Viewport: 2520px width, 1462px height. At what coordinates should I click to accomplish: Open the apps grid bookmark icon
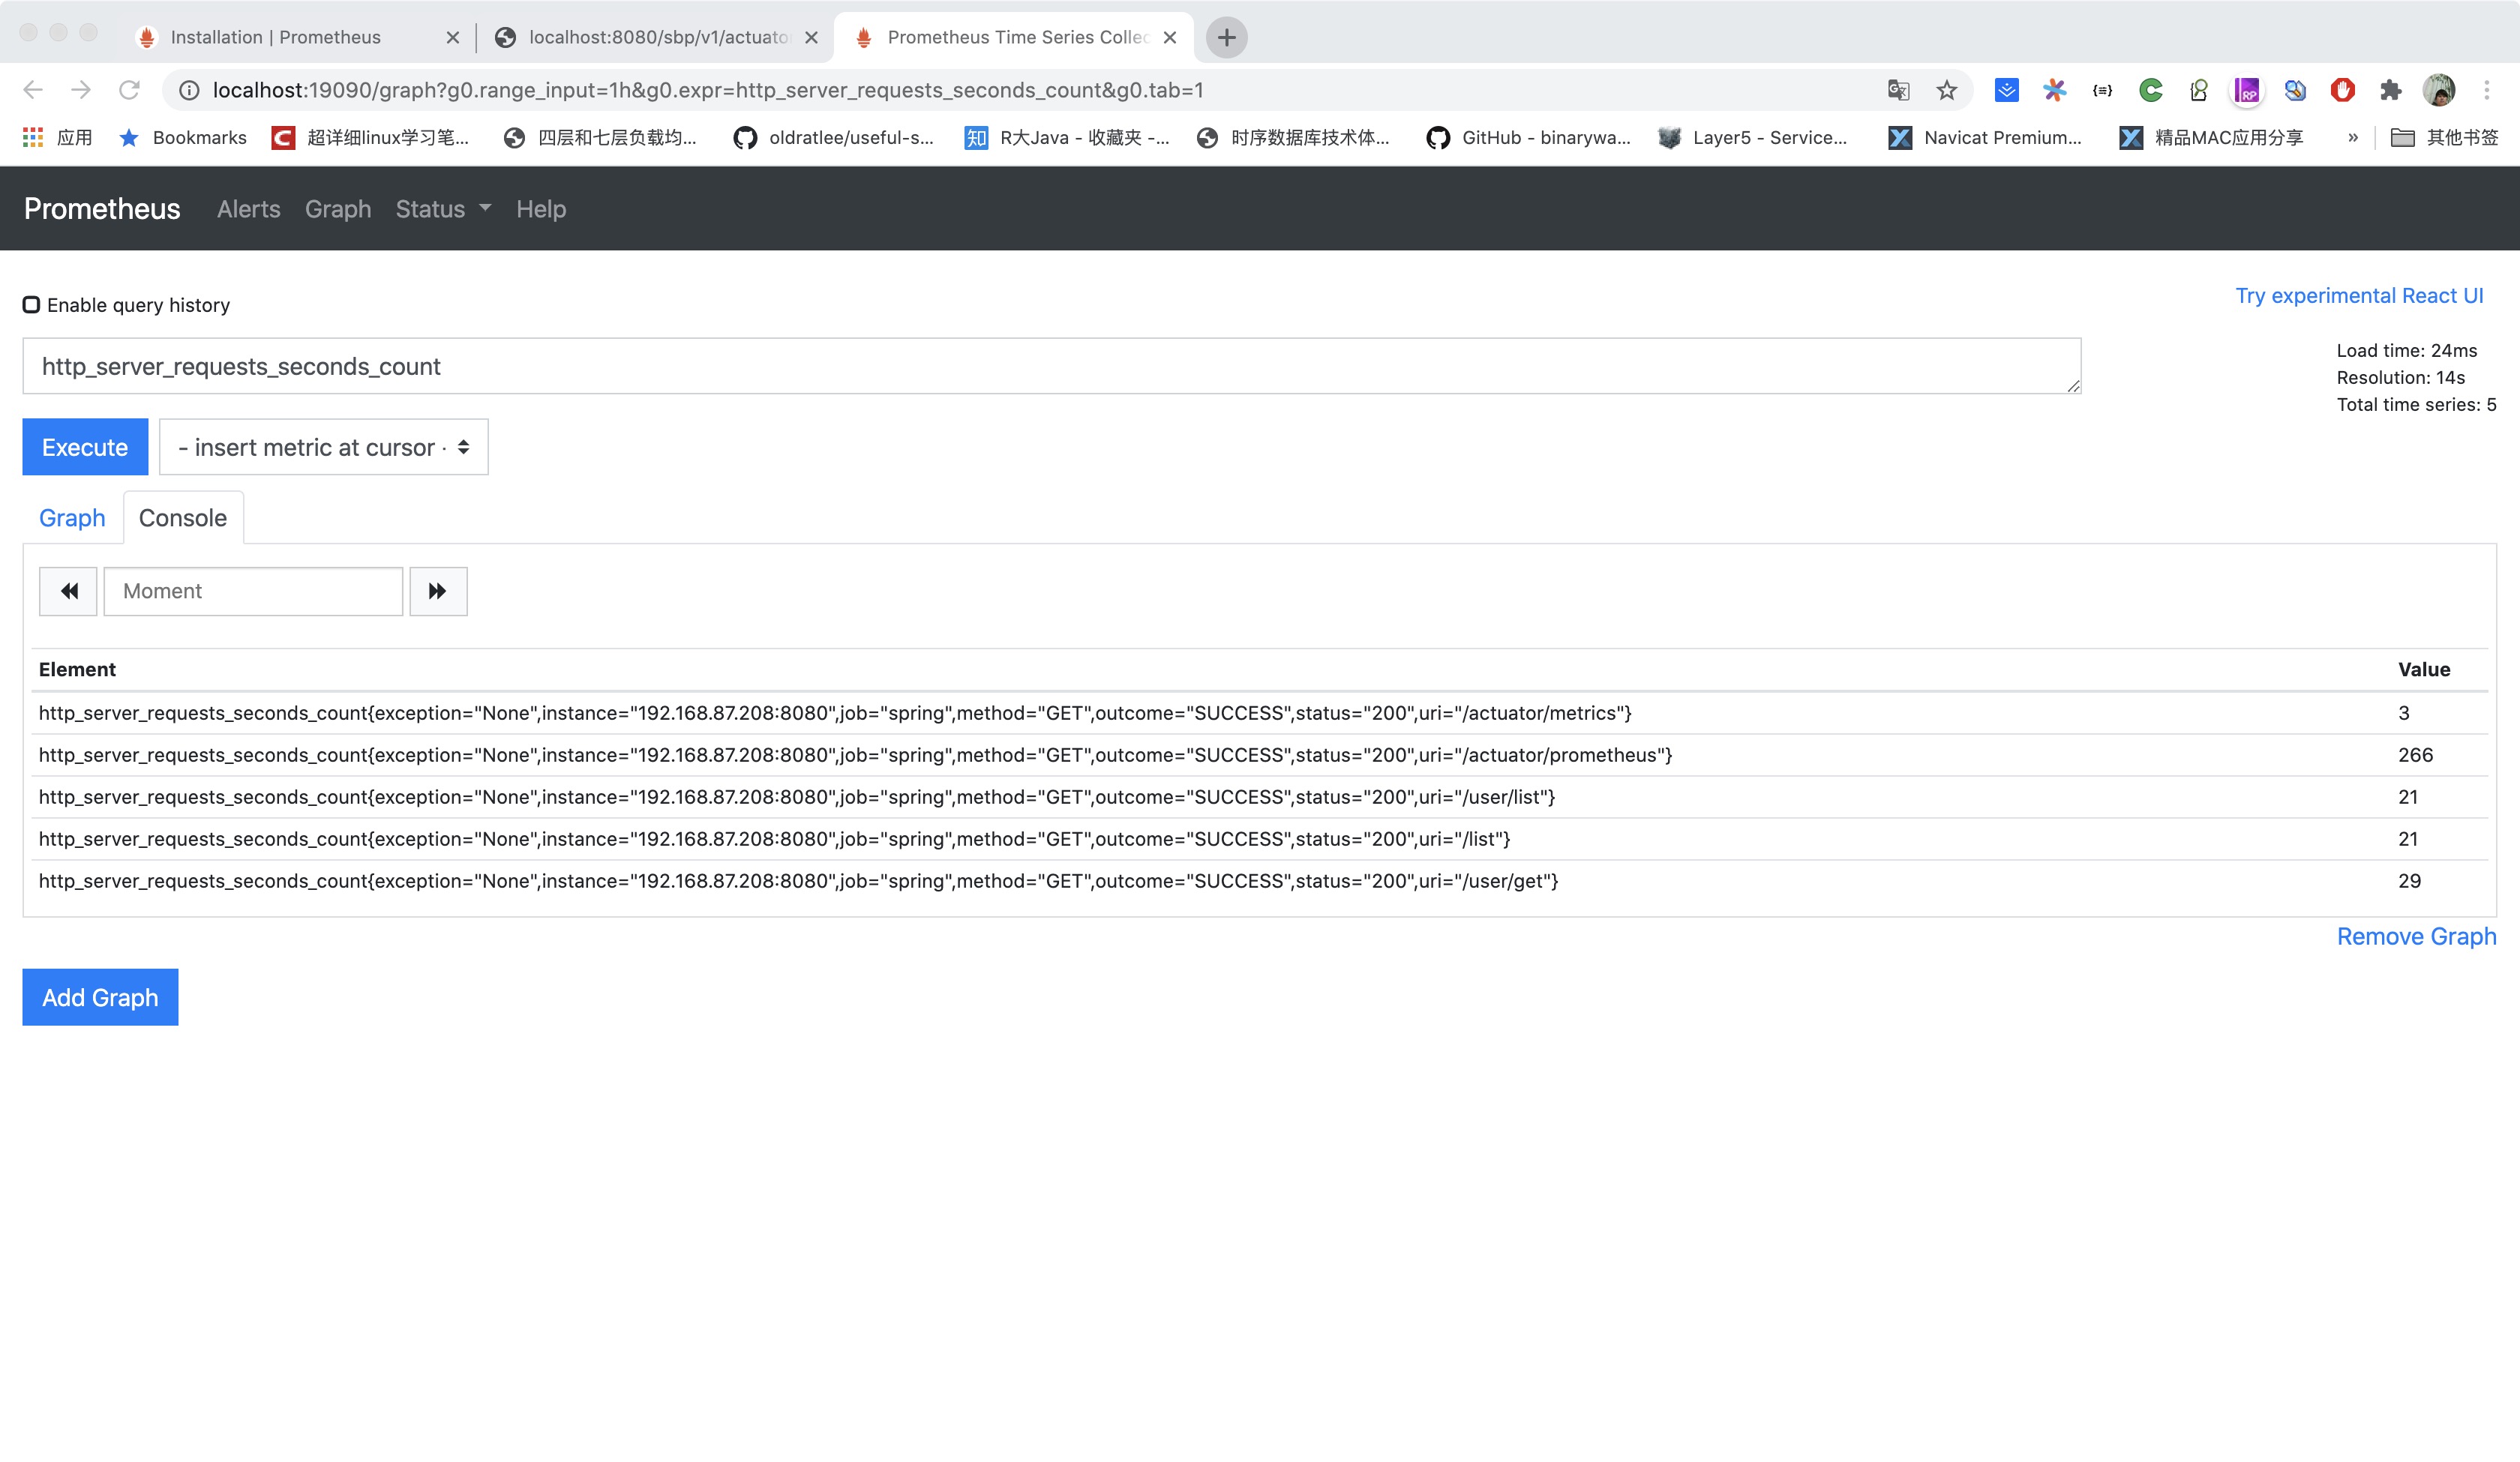pyautogui.click(x=33, y=137)
